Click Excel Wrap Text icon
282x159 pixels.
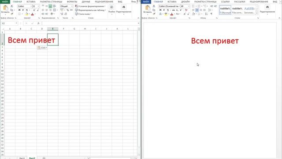pos(55,6)
